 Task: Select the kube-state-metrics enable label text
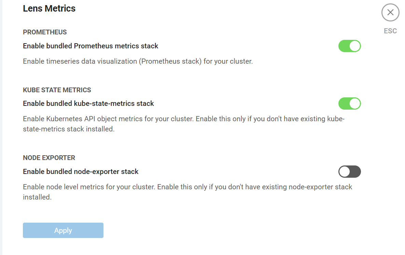tap(88, 103)
